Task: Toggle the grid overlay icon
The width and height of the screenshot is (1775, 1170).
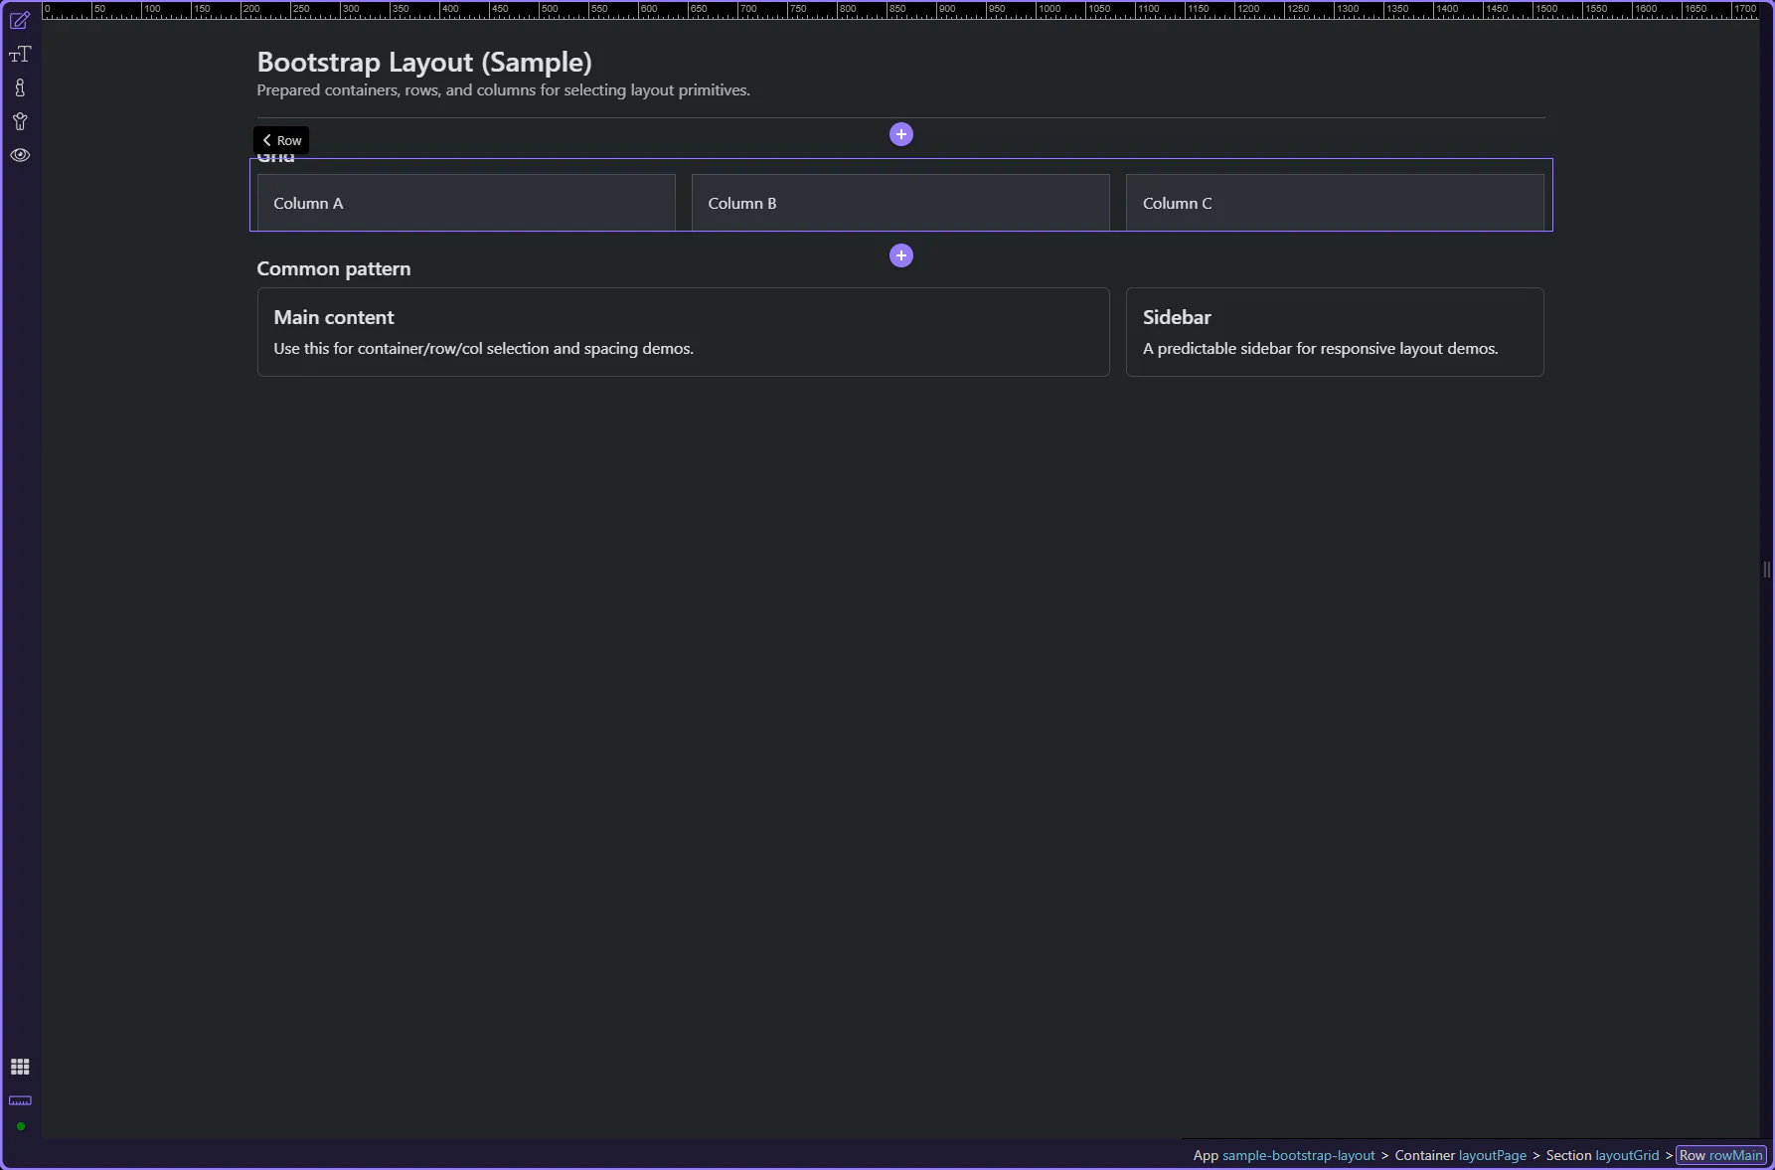Action: click(x=20, y=1067)
